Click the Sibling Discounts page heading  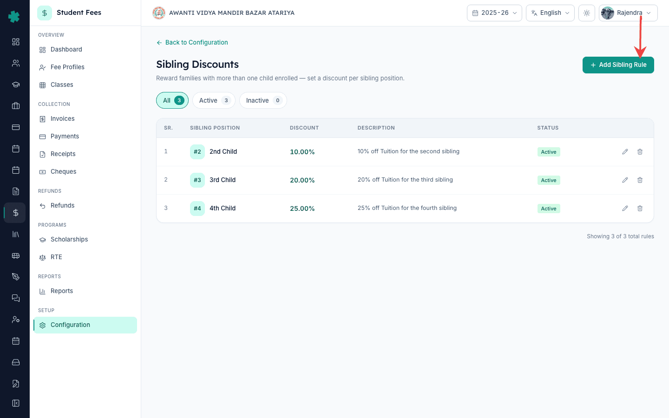197,65
